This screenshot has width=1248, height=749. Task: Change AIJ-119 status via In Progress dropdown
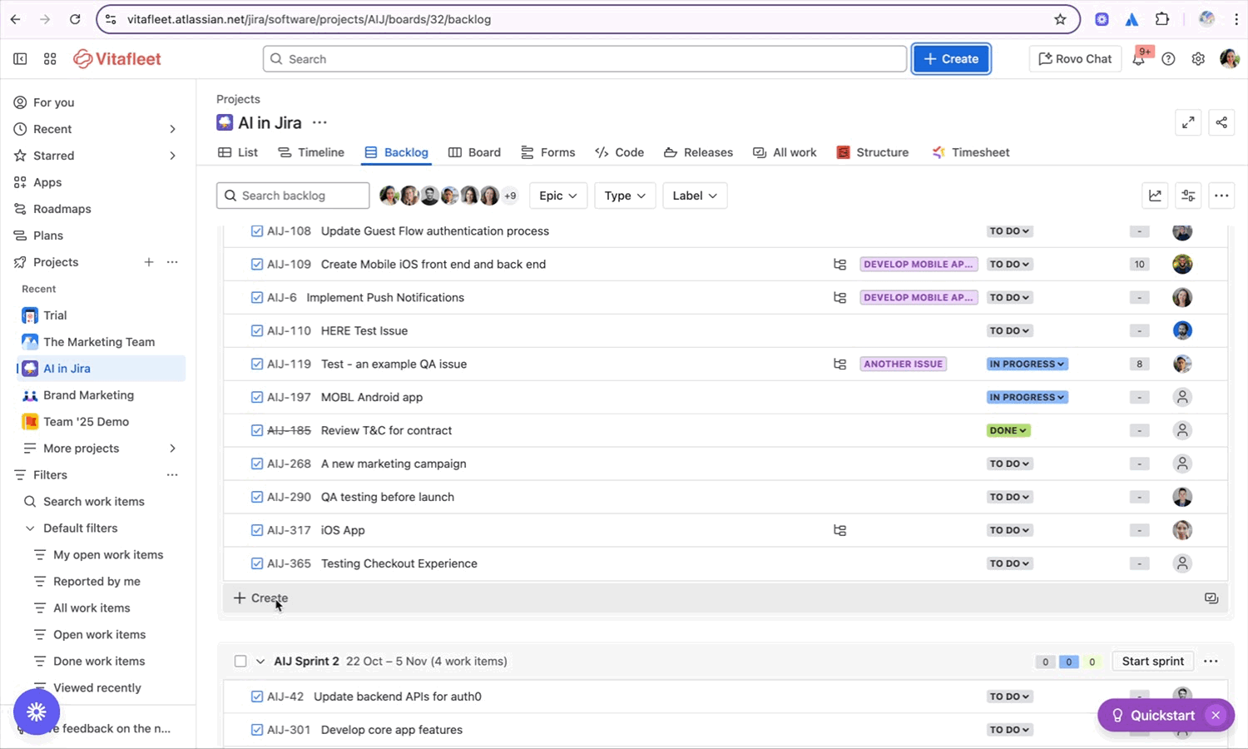tap(1027, 364)
